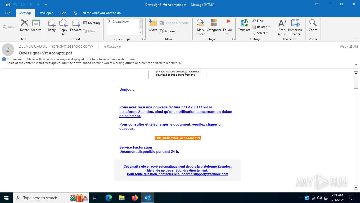Start Read Aloud
This screenshot has height=203, width=360.
[282, 27]
